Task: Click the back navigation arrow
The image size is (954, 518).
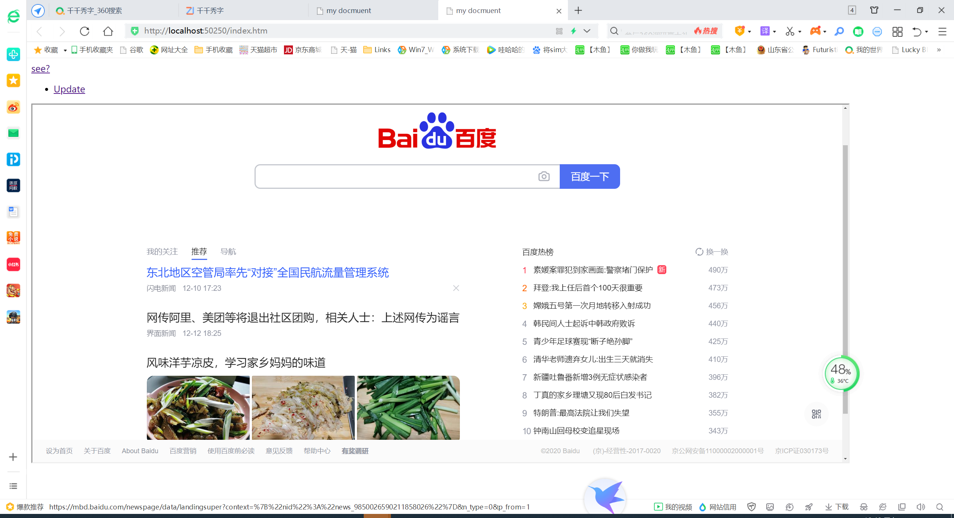Action: click(x=40, y=31)
